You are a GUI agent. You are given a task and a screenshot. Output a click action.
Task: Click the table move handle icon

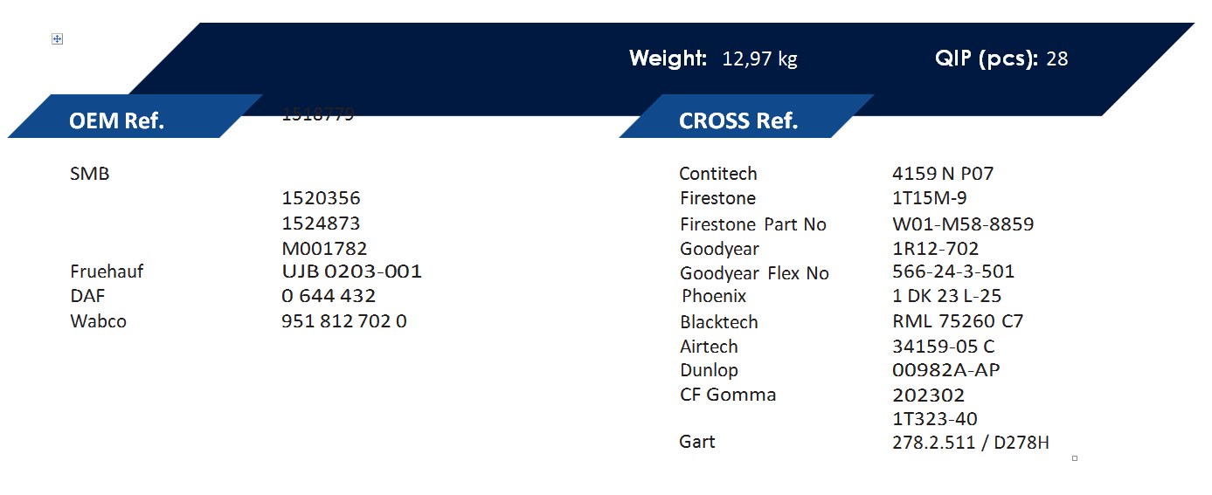pos(57,39)
